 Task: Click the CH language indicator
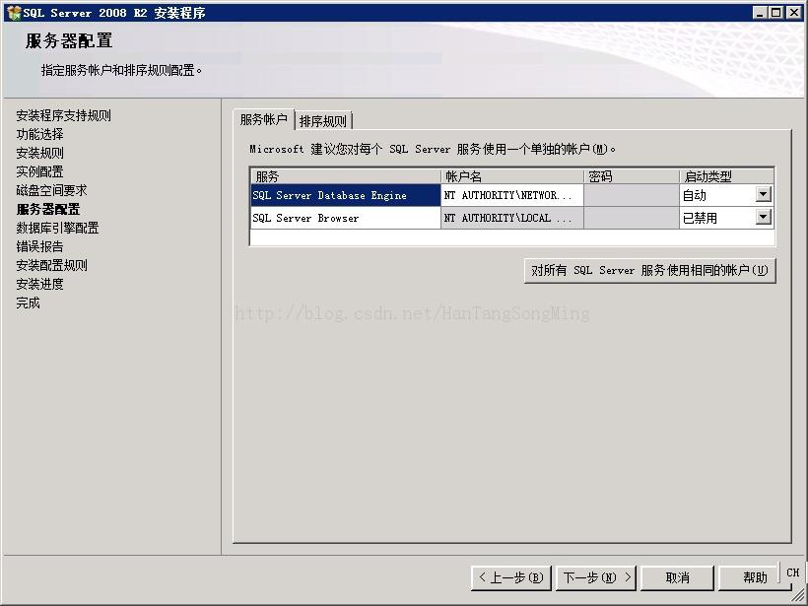[x=792, y=572]
